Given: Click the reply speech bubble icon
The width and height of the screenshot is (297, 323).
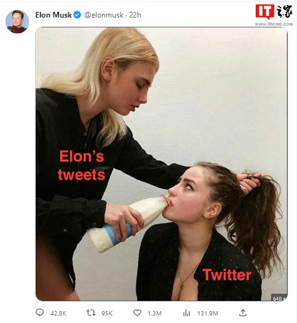Looking at the screenshot, I should (39, 312).
